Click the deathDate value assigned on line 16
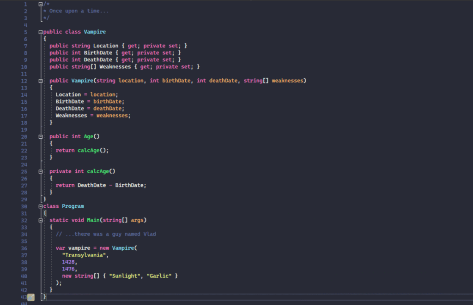 (x=107, y=109)
